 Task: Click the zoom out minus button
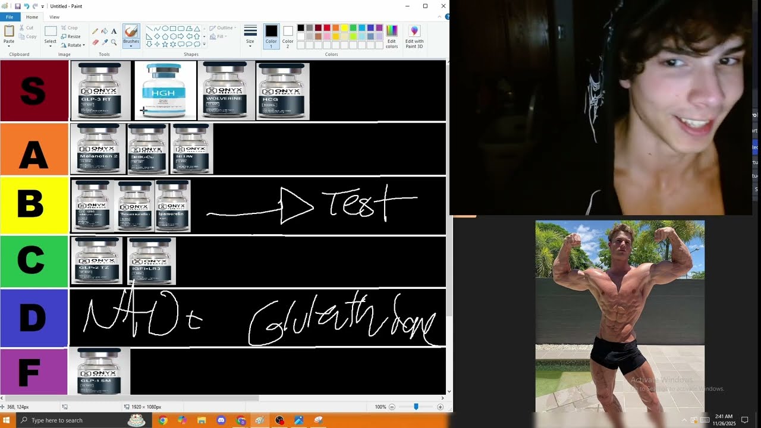point(392,407)
